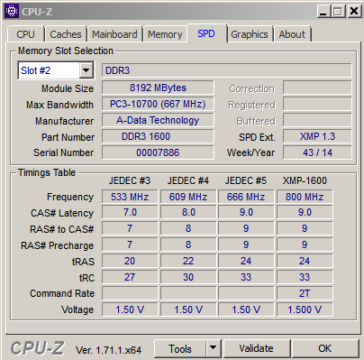
Task: Click the serial number 00007886
Action: click(158, 152)
